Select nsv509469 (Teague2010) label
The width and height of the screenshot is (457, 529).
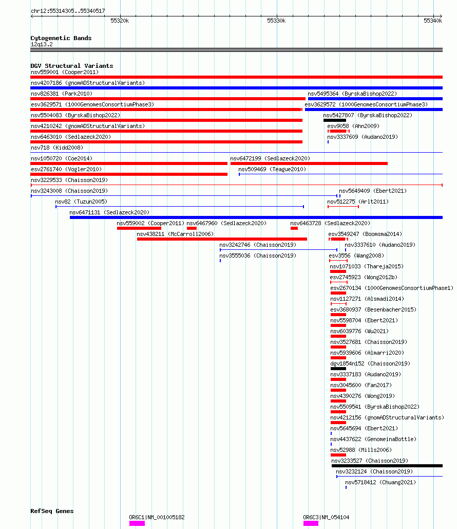click(x=272, y=169)
